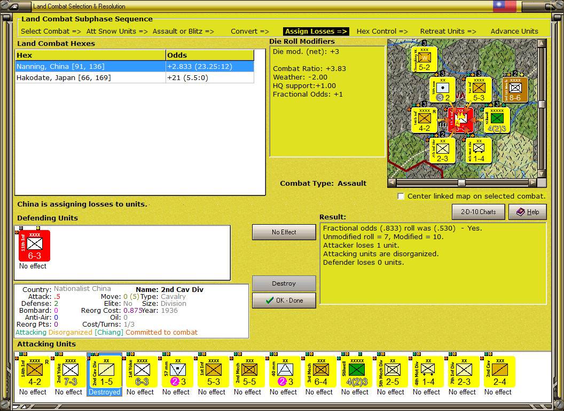Select the 5th Mech Div 2-5 attacking unit
The height and width of the screenshot is (411, 564).
(x=392, y=372)
